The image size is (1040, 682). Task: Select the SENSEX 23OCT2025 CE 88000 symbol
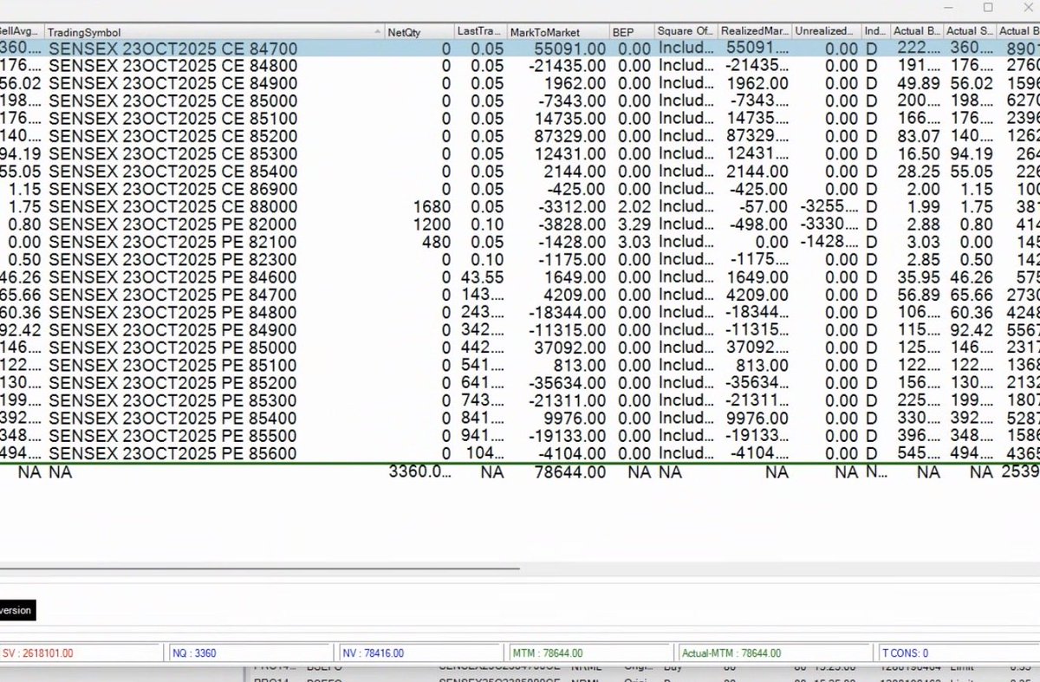click(x=172, y=206)
